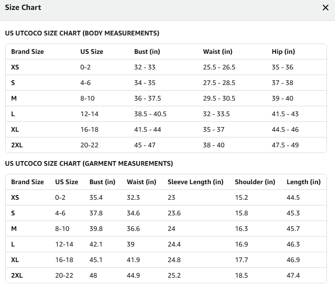Click garment bust value 35.4
335x289 pixels.
(96, 197)
